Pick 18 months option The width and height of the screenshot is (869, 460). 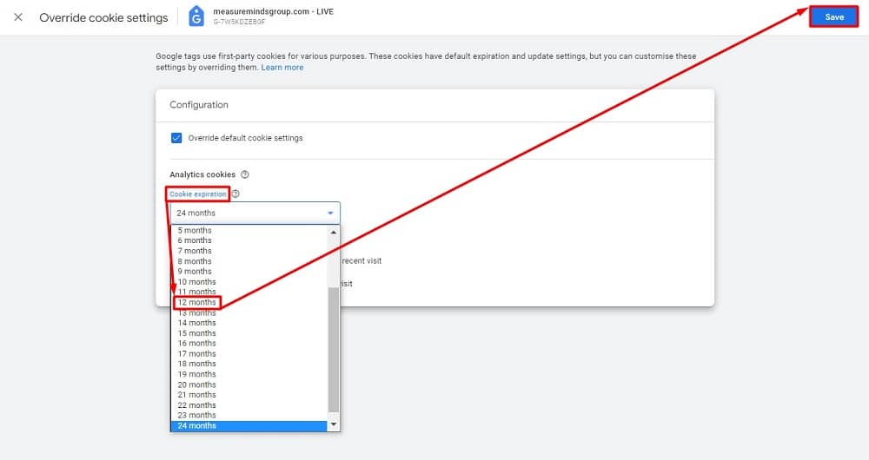pyautogui.click(x=249, y=364)
